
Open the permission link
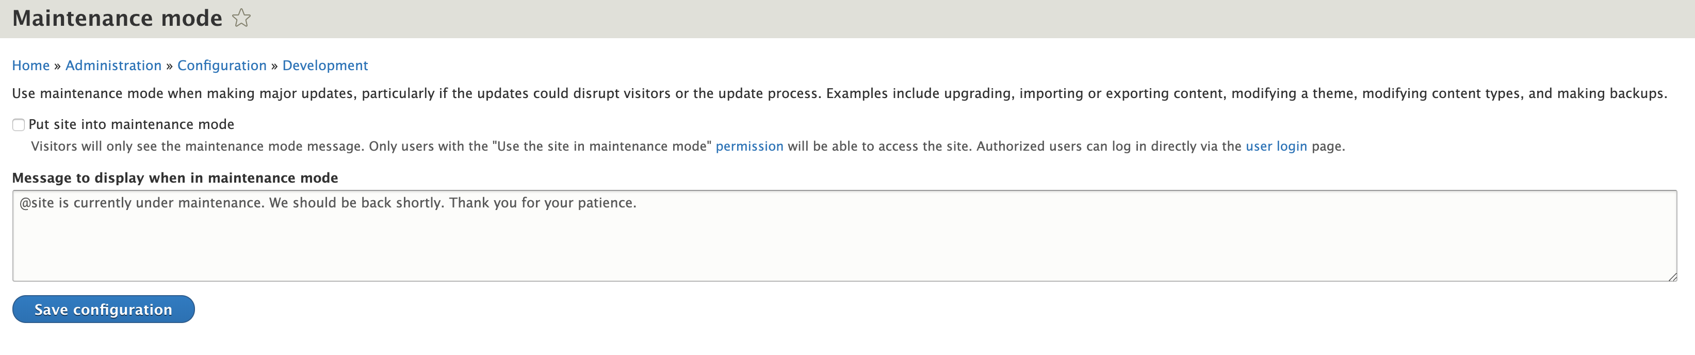point(749,146)
